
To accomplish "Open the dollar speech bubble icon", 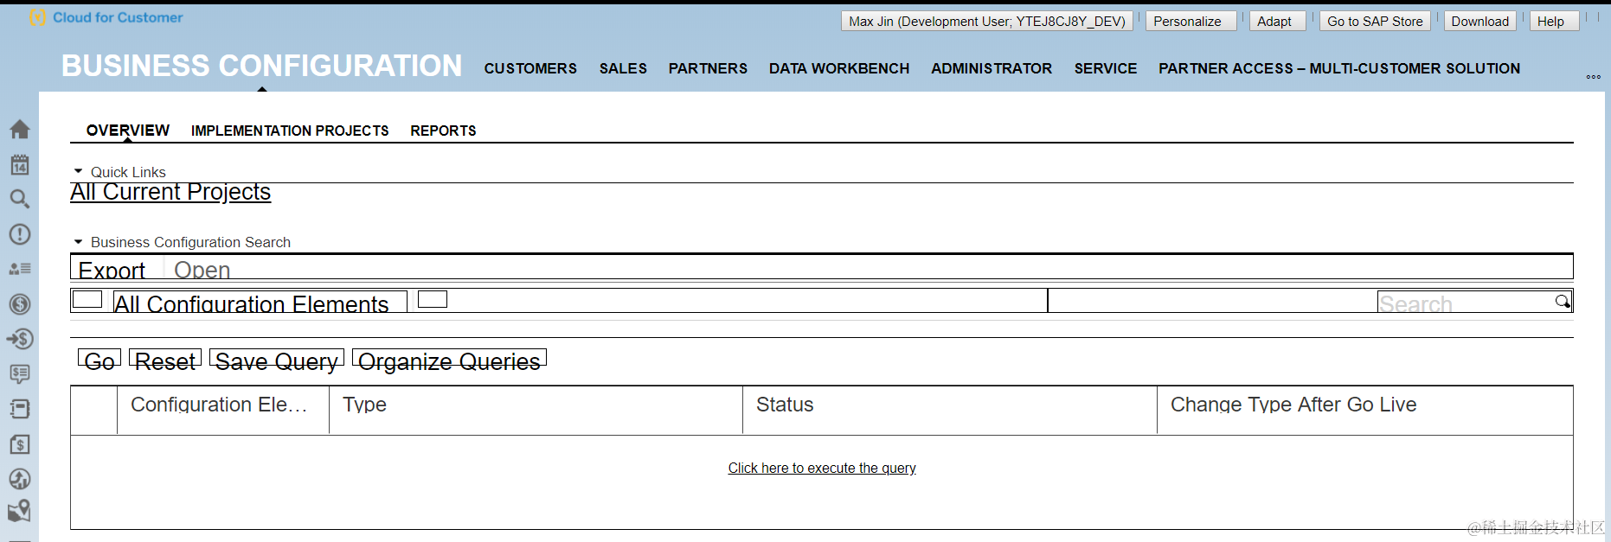I will [x=20, y=373].
